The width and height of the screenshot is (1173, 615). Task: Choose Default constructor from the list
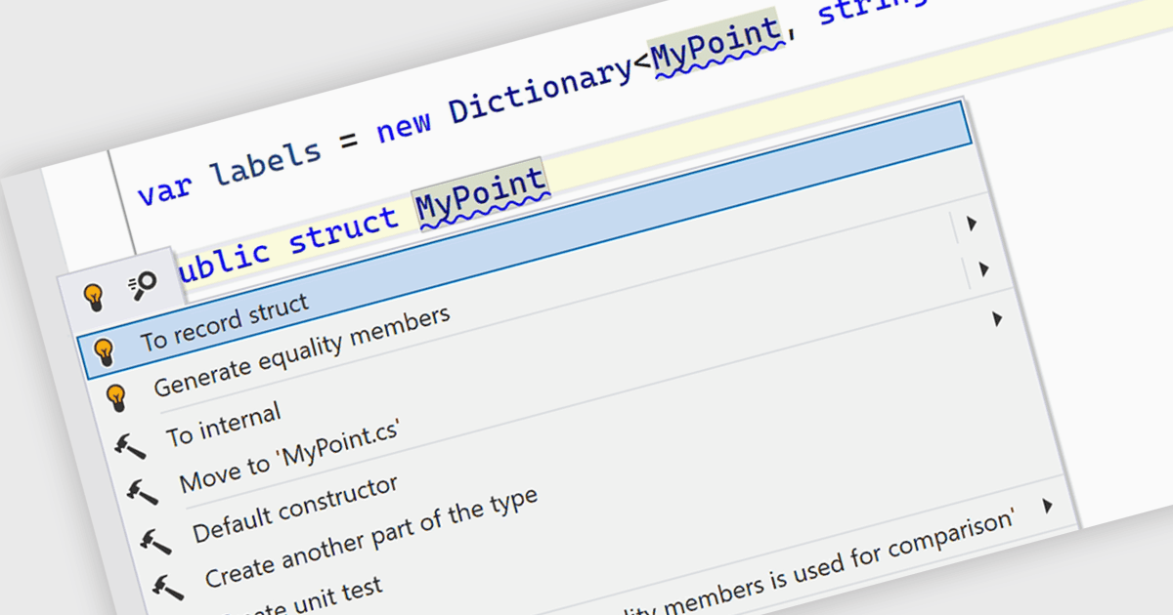pyautogui.click(x=295, y=510)
